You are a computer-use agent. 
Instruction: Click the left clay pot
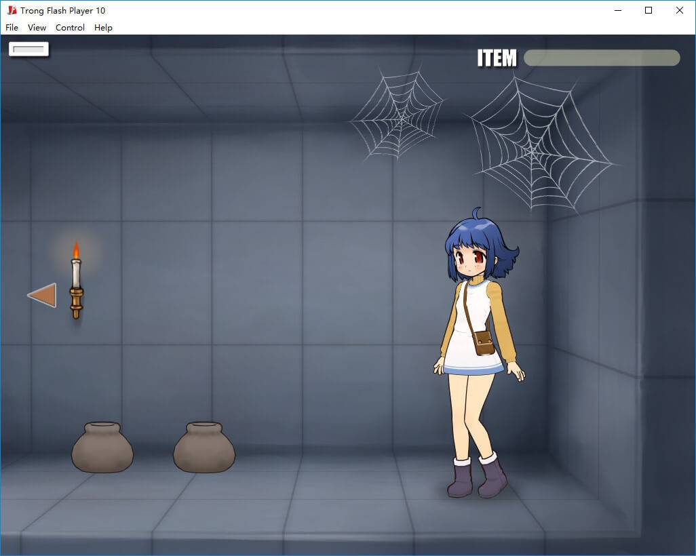point(102,448)
